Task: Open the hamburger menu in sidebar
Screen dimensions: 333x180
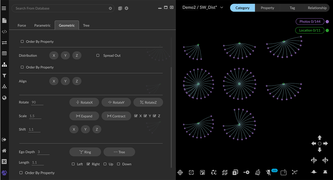Action: (4, 8)
